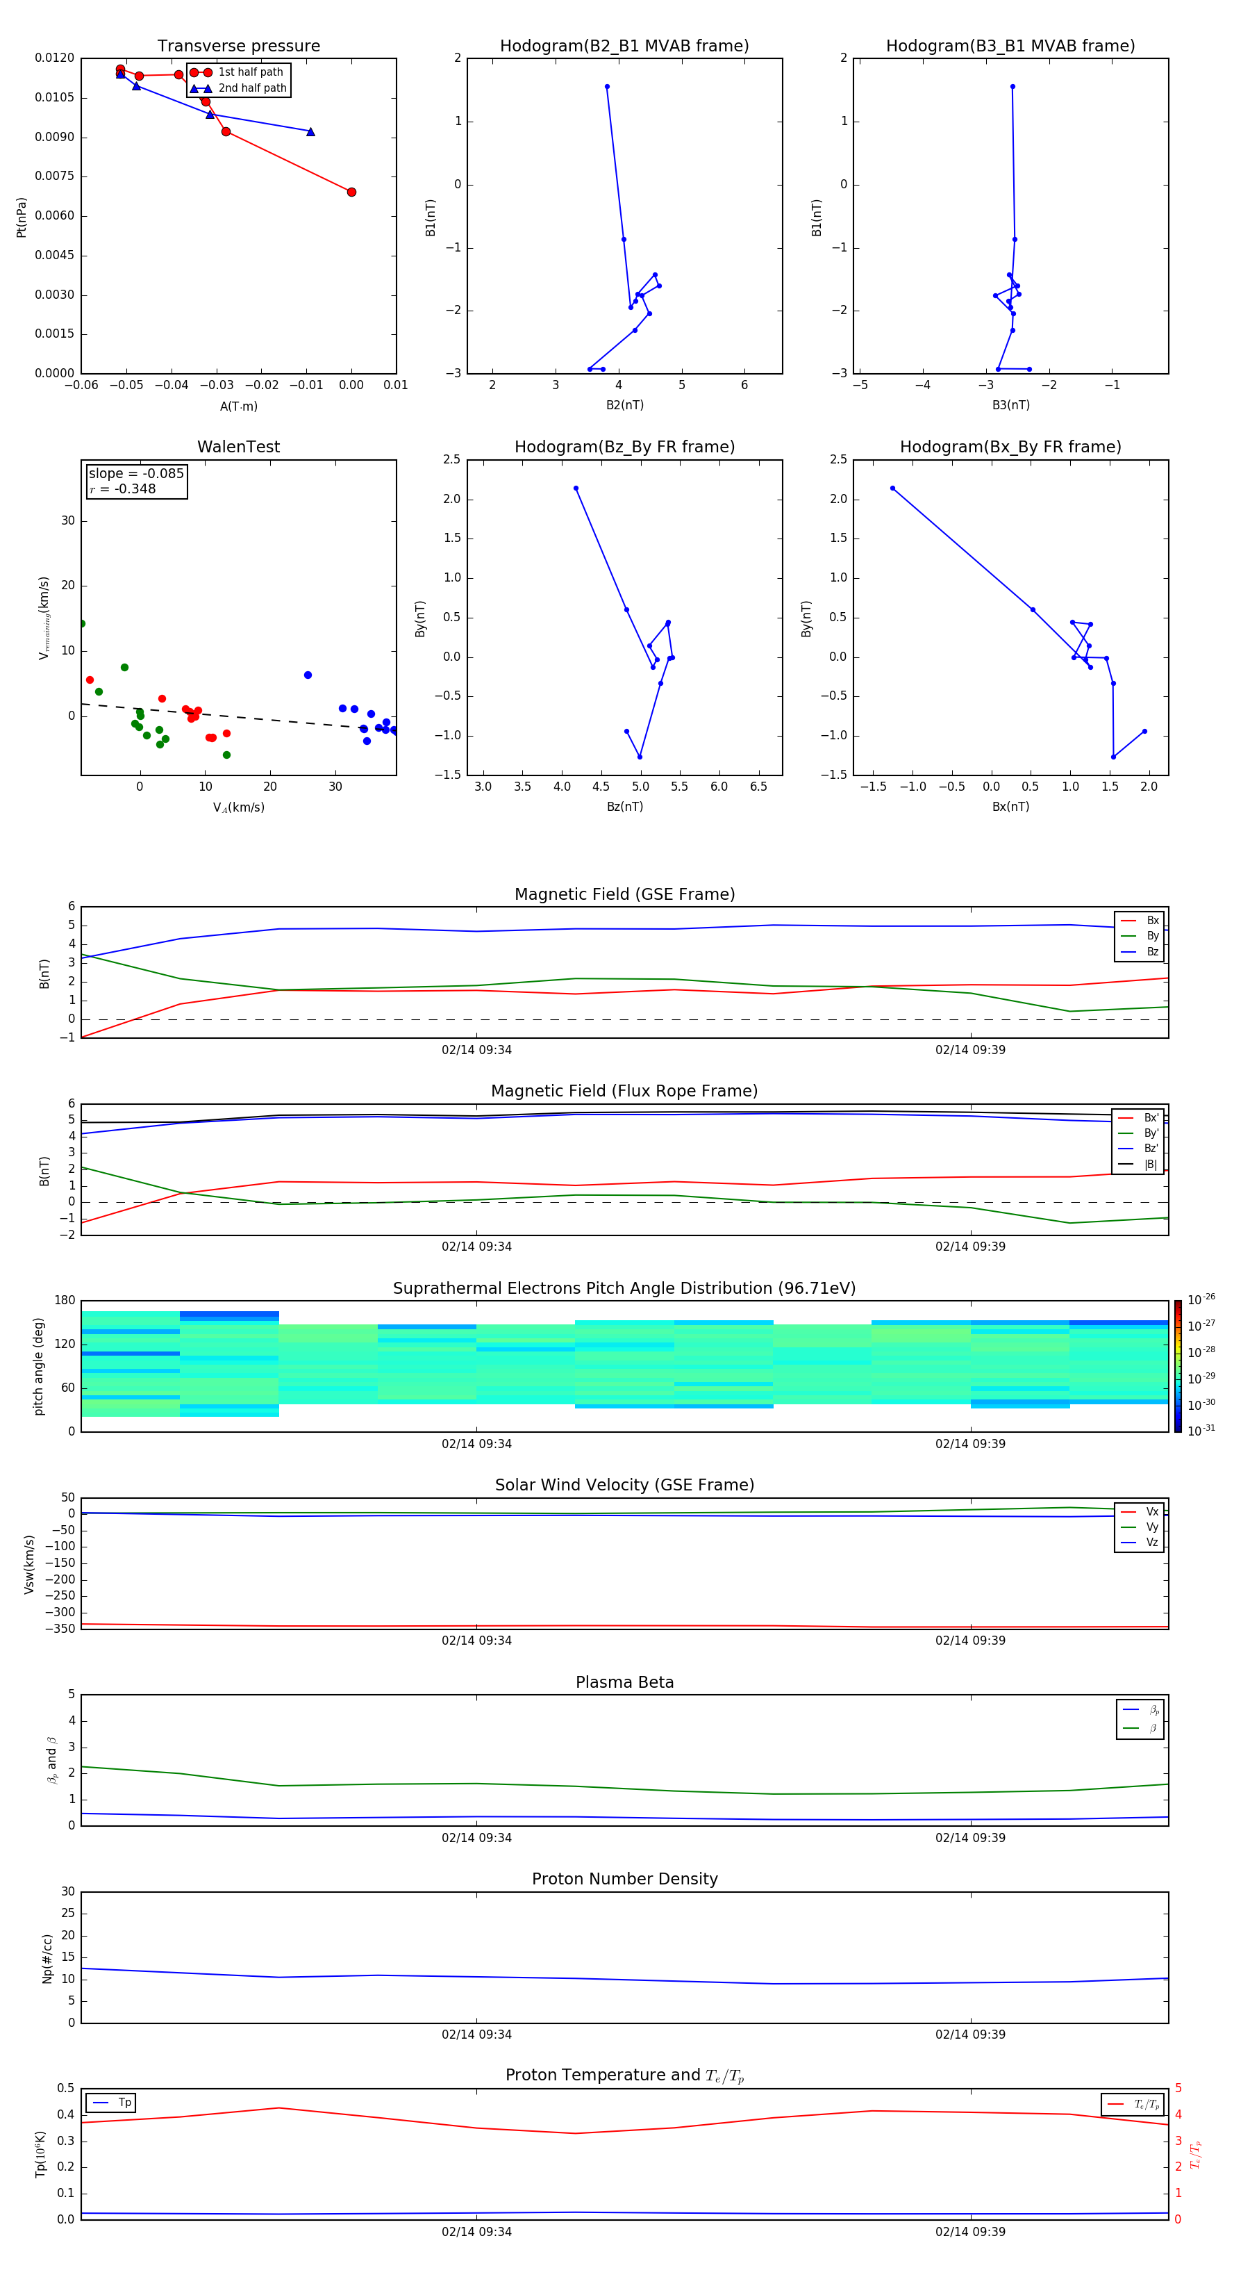Click the 'By' entry in GSE legend
Image resolution: width=1250 pixels, height=2293 pixels.
point(1140,935)
